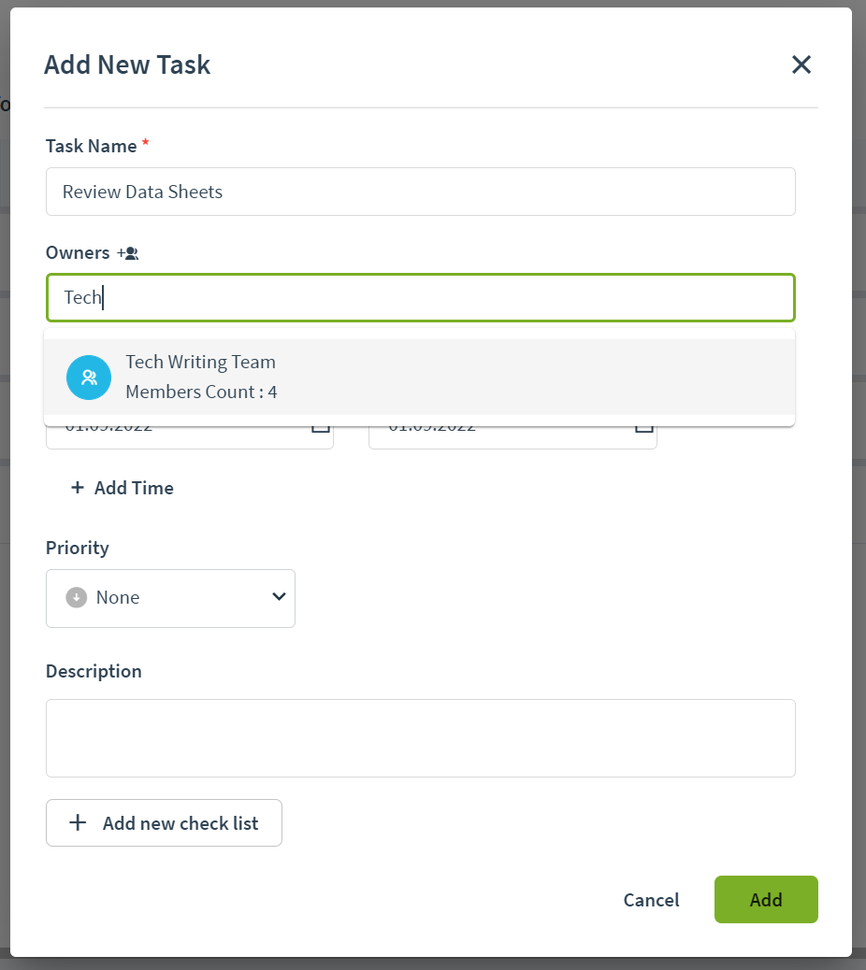This screenshot has width=866, height=970.
Task: Open the Priority dropdown showing None
Action: coord(170,598)
